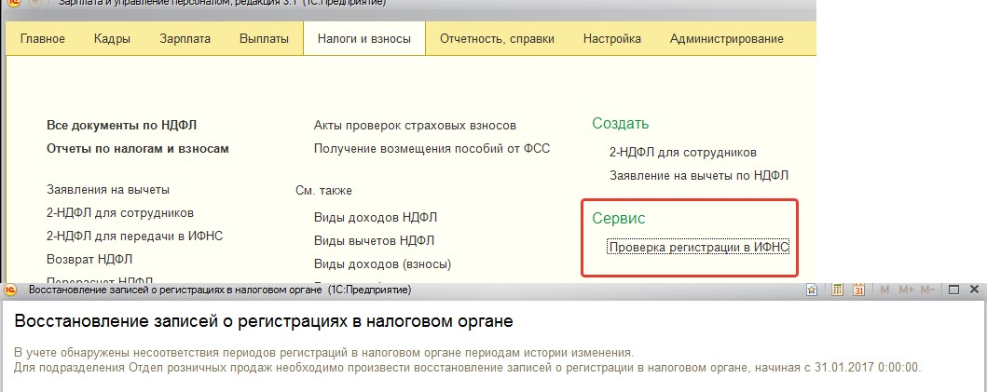Viewport: 987px width, 392px height.
Task: Open Акты проверок страховых взносов
Action: coord(415,125)
